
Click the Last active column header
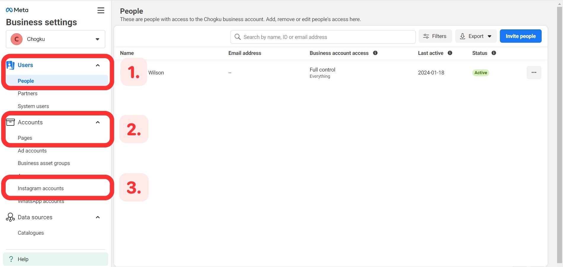click(431, 53)
